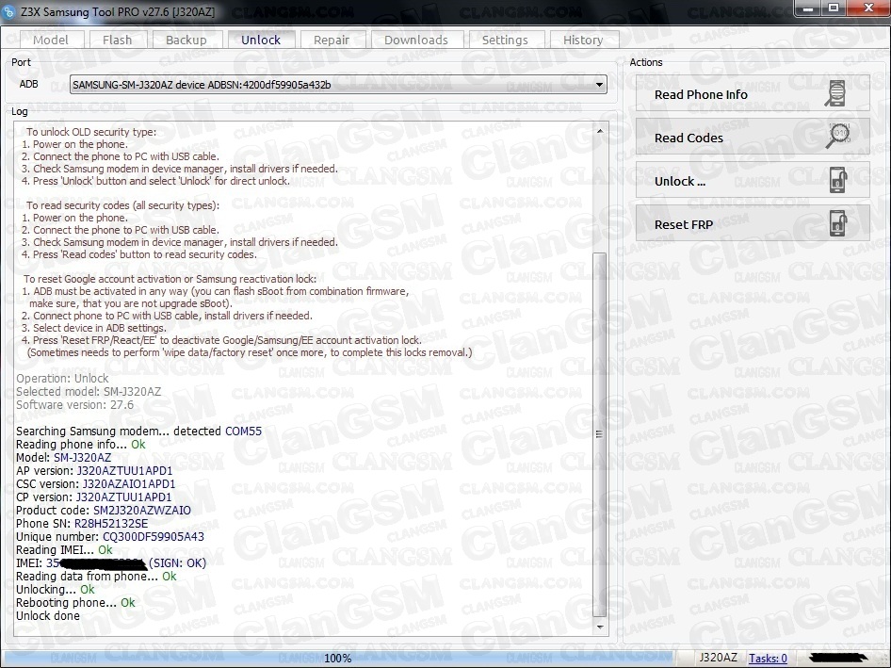Select the Unlock tab
Image resolution: width=891 pixels, height=668 pixels.
click(x=261, y=40)
